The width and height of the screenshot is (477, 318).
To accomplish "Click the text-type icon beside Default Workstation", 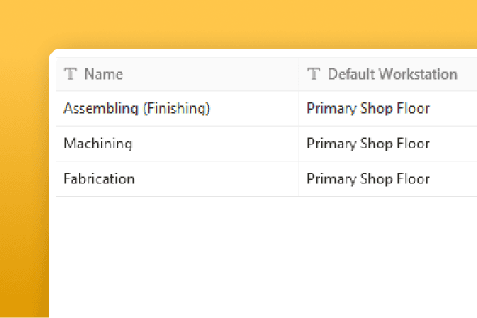I will 314,74.
